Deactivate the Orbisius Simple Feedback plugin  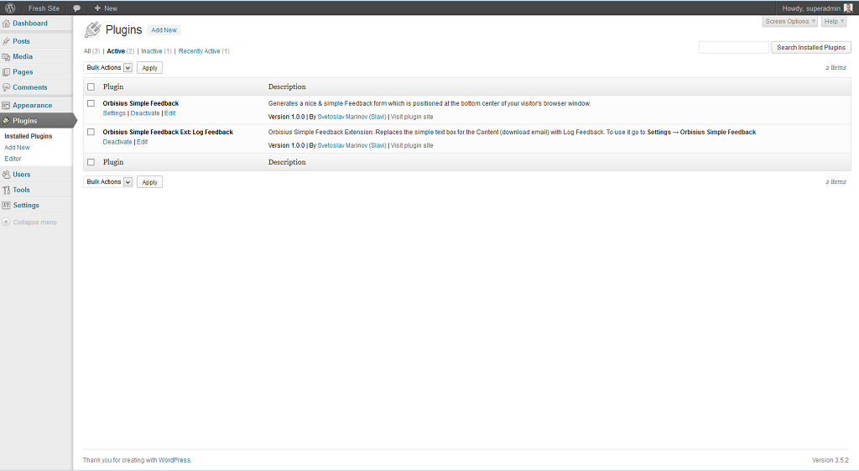[145, 113]
